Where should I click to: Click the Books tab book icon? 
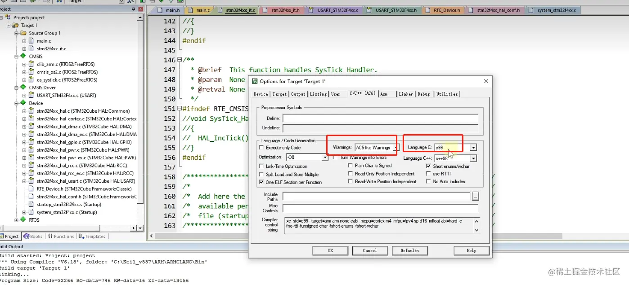coord(26,237)
